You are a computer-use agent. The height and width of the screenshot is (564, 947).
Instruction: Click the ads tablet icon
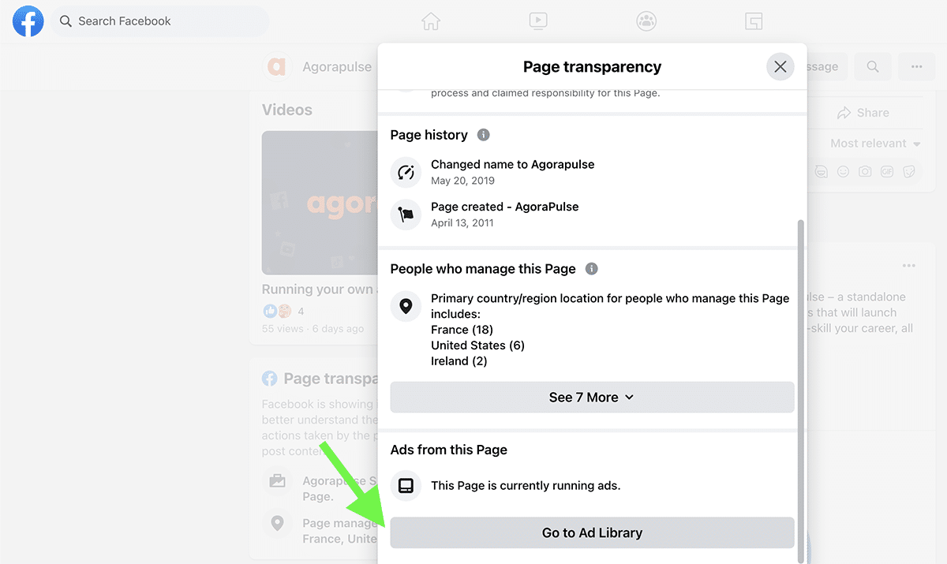pos(406,486)
